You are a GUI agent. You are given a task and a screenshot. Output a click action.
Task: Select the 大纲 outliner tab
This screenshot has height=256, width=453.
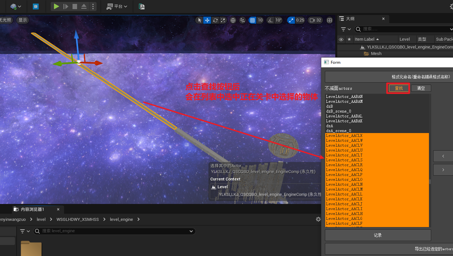350,19
